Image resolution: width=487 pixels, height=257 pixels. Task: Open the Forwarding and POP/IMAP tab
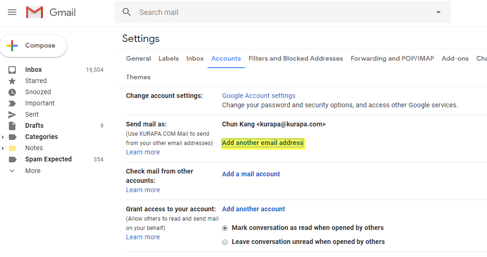392,58
